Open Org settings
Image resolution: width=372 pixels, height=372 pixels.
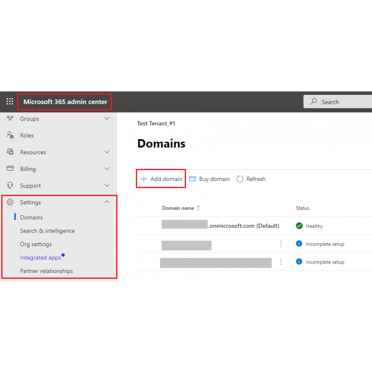[36, 244]
